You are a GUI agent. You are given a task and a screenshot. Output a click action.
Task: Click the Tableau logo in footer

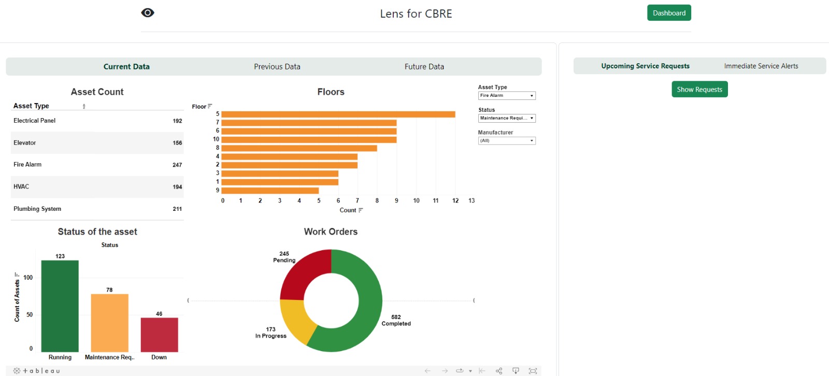pos(37,371)
